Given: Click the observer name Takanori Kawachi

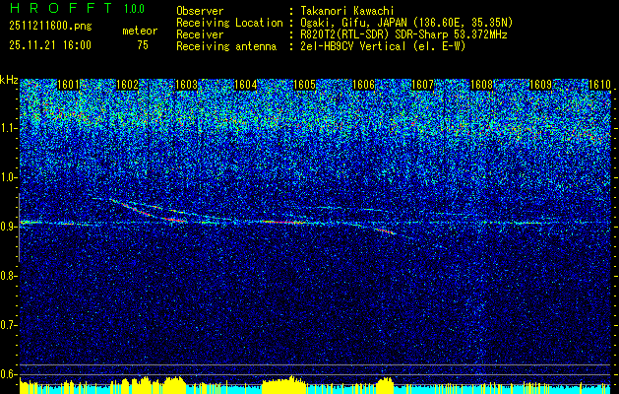Looking at the screenshot, I should pyautogui.click(x=347, y=11).
